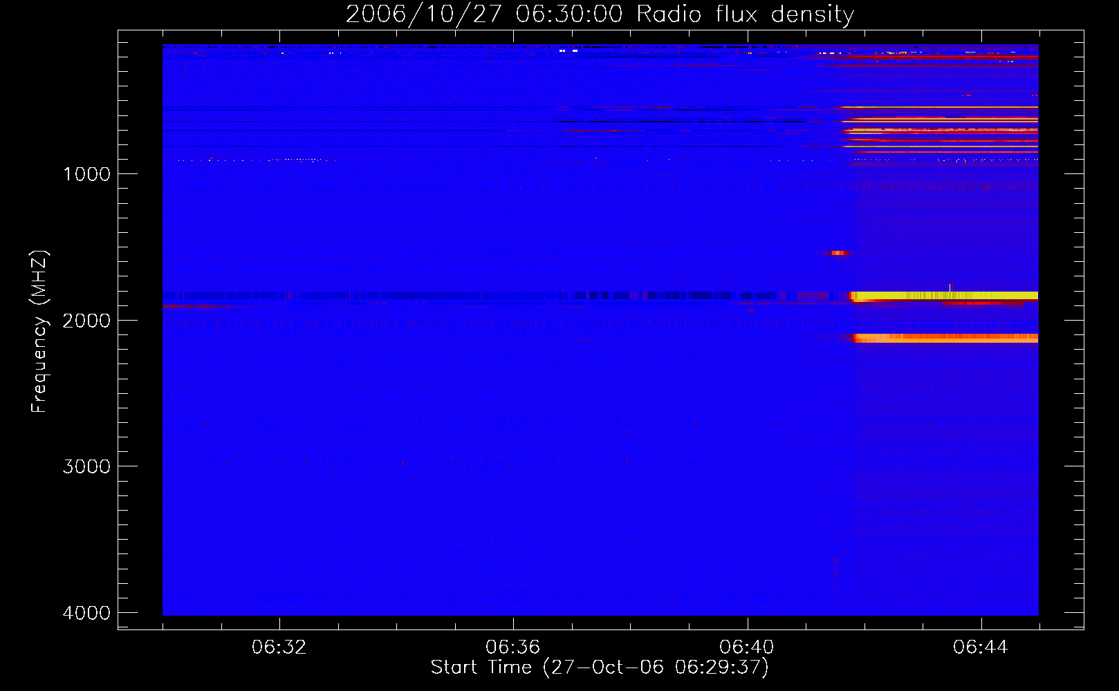The width and height of the screenshot is (1119, 691).
Task: Click the 1000 frequency tick label
Action: (x=86, y=174)
